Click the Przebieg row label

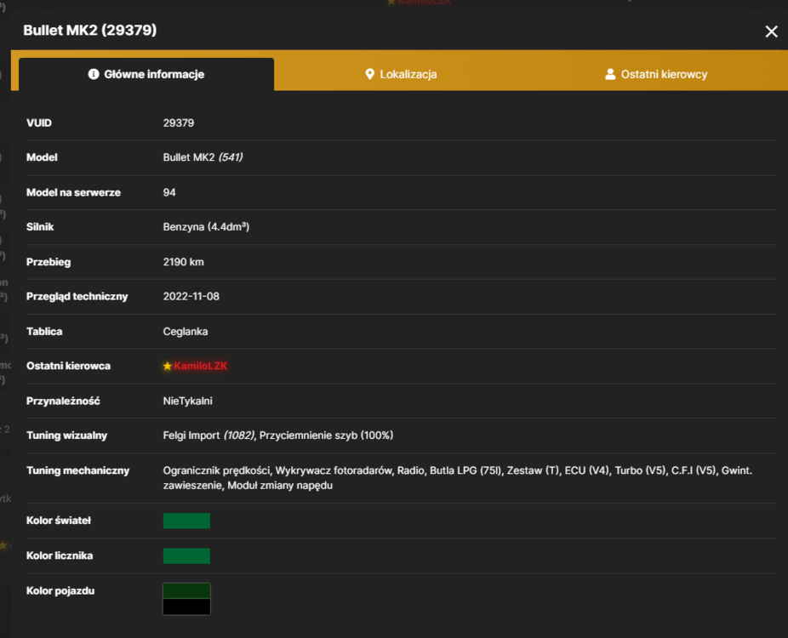[x=49, y=262]
